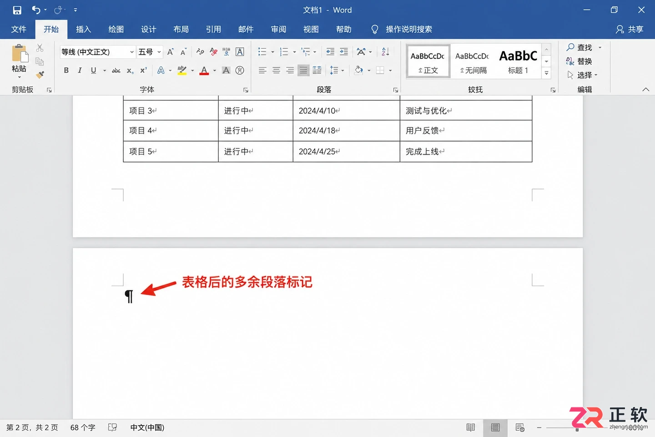Expand the borders dropdown arrow
The height and width of the screenshot is (437, 655).
click(x=390, y=71)
